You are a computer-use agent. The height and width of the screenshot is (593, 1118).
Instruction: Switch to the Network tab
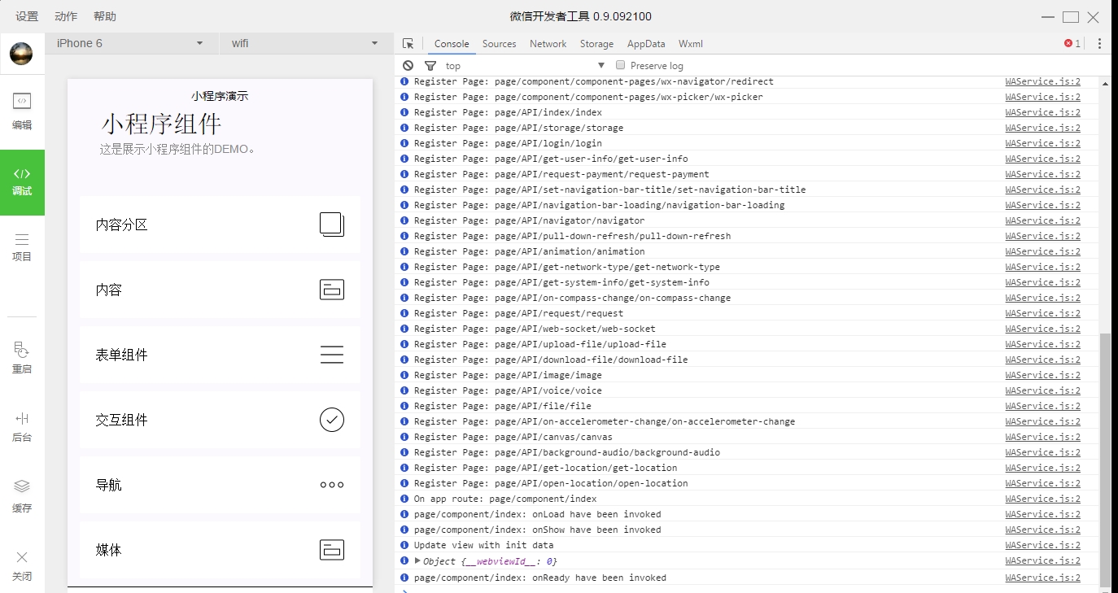548,44
